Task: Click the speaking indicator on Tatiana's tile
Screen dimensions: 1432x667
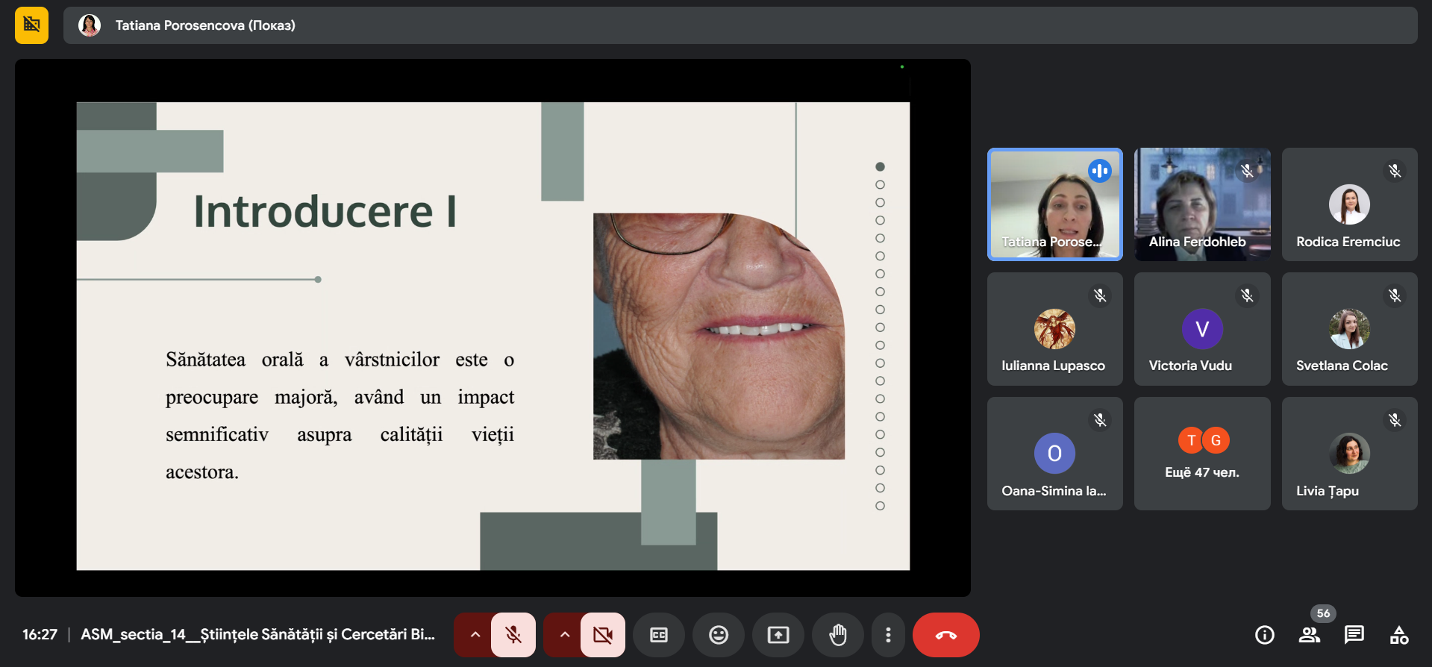Action: coord(1100,171)
